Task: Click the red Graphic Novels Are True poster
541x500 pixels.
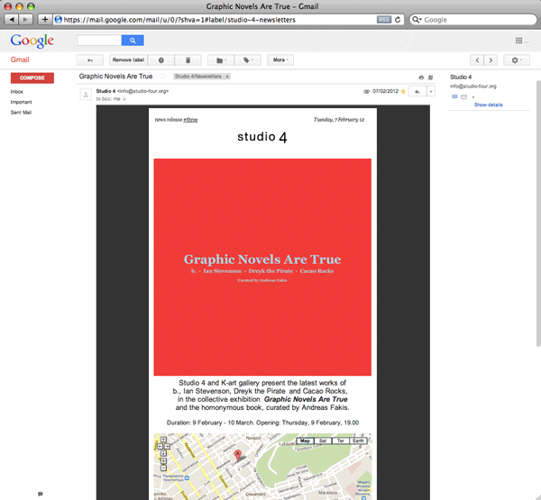Action: point(262,267)
